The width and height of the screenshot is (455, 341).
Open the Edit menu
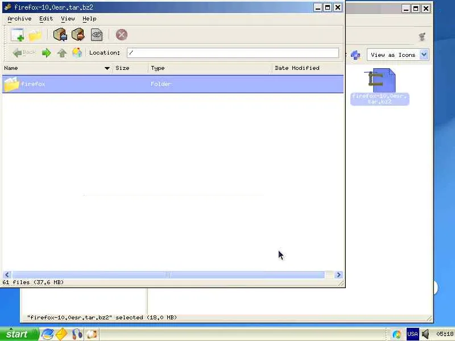point(46,19)
